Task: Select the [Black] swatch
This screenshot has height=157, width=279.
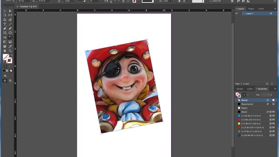Action: (x=256, y=112)
